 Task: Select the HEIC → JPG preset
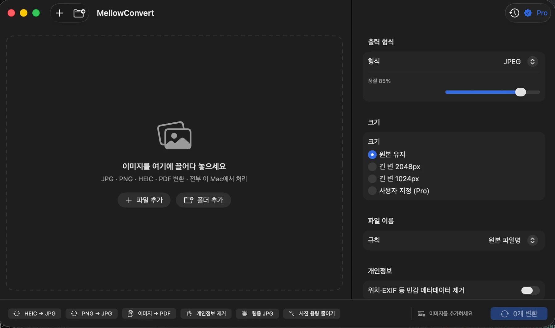click(x=35, y=314)
